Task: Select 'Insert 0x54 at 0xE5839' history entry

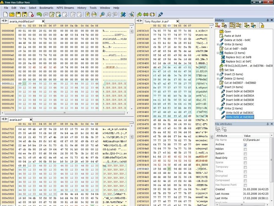Action: tap(240, 91)
